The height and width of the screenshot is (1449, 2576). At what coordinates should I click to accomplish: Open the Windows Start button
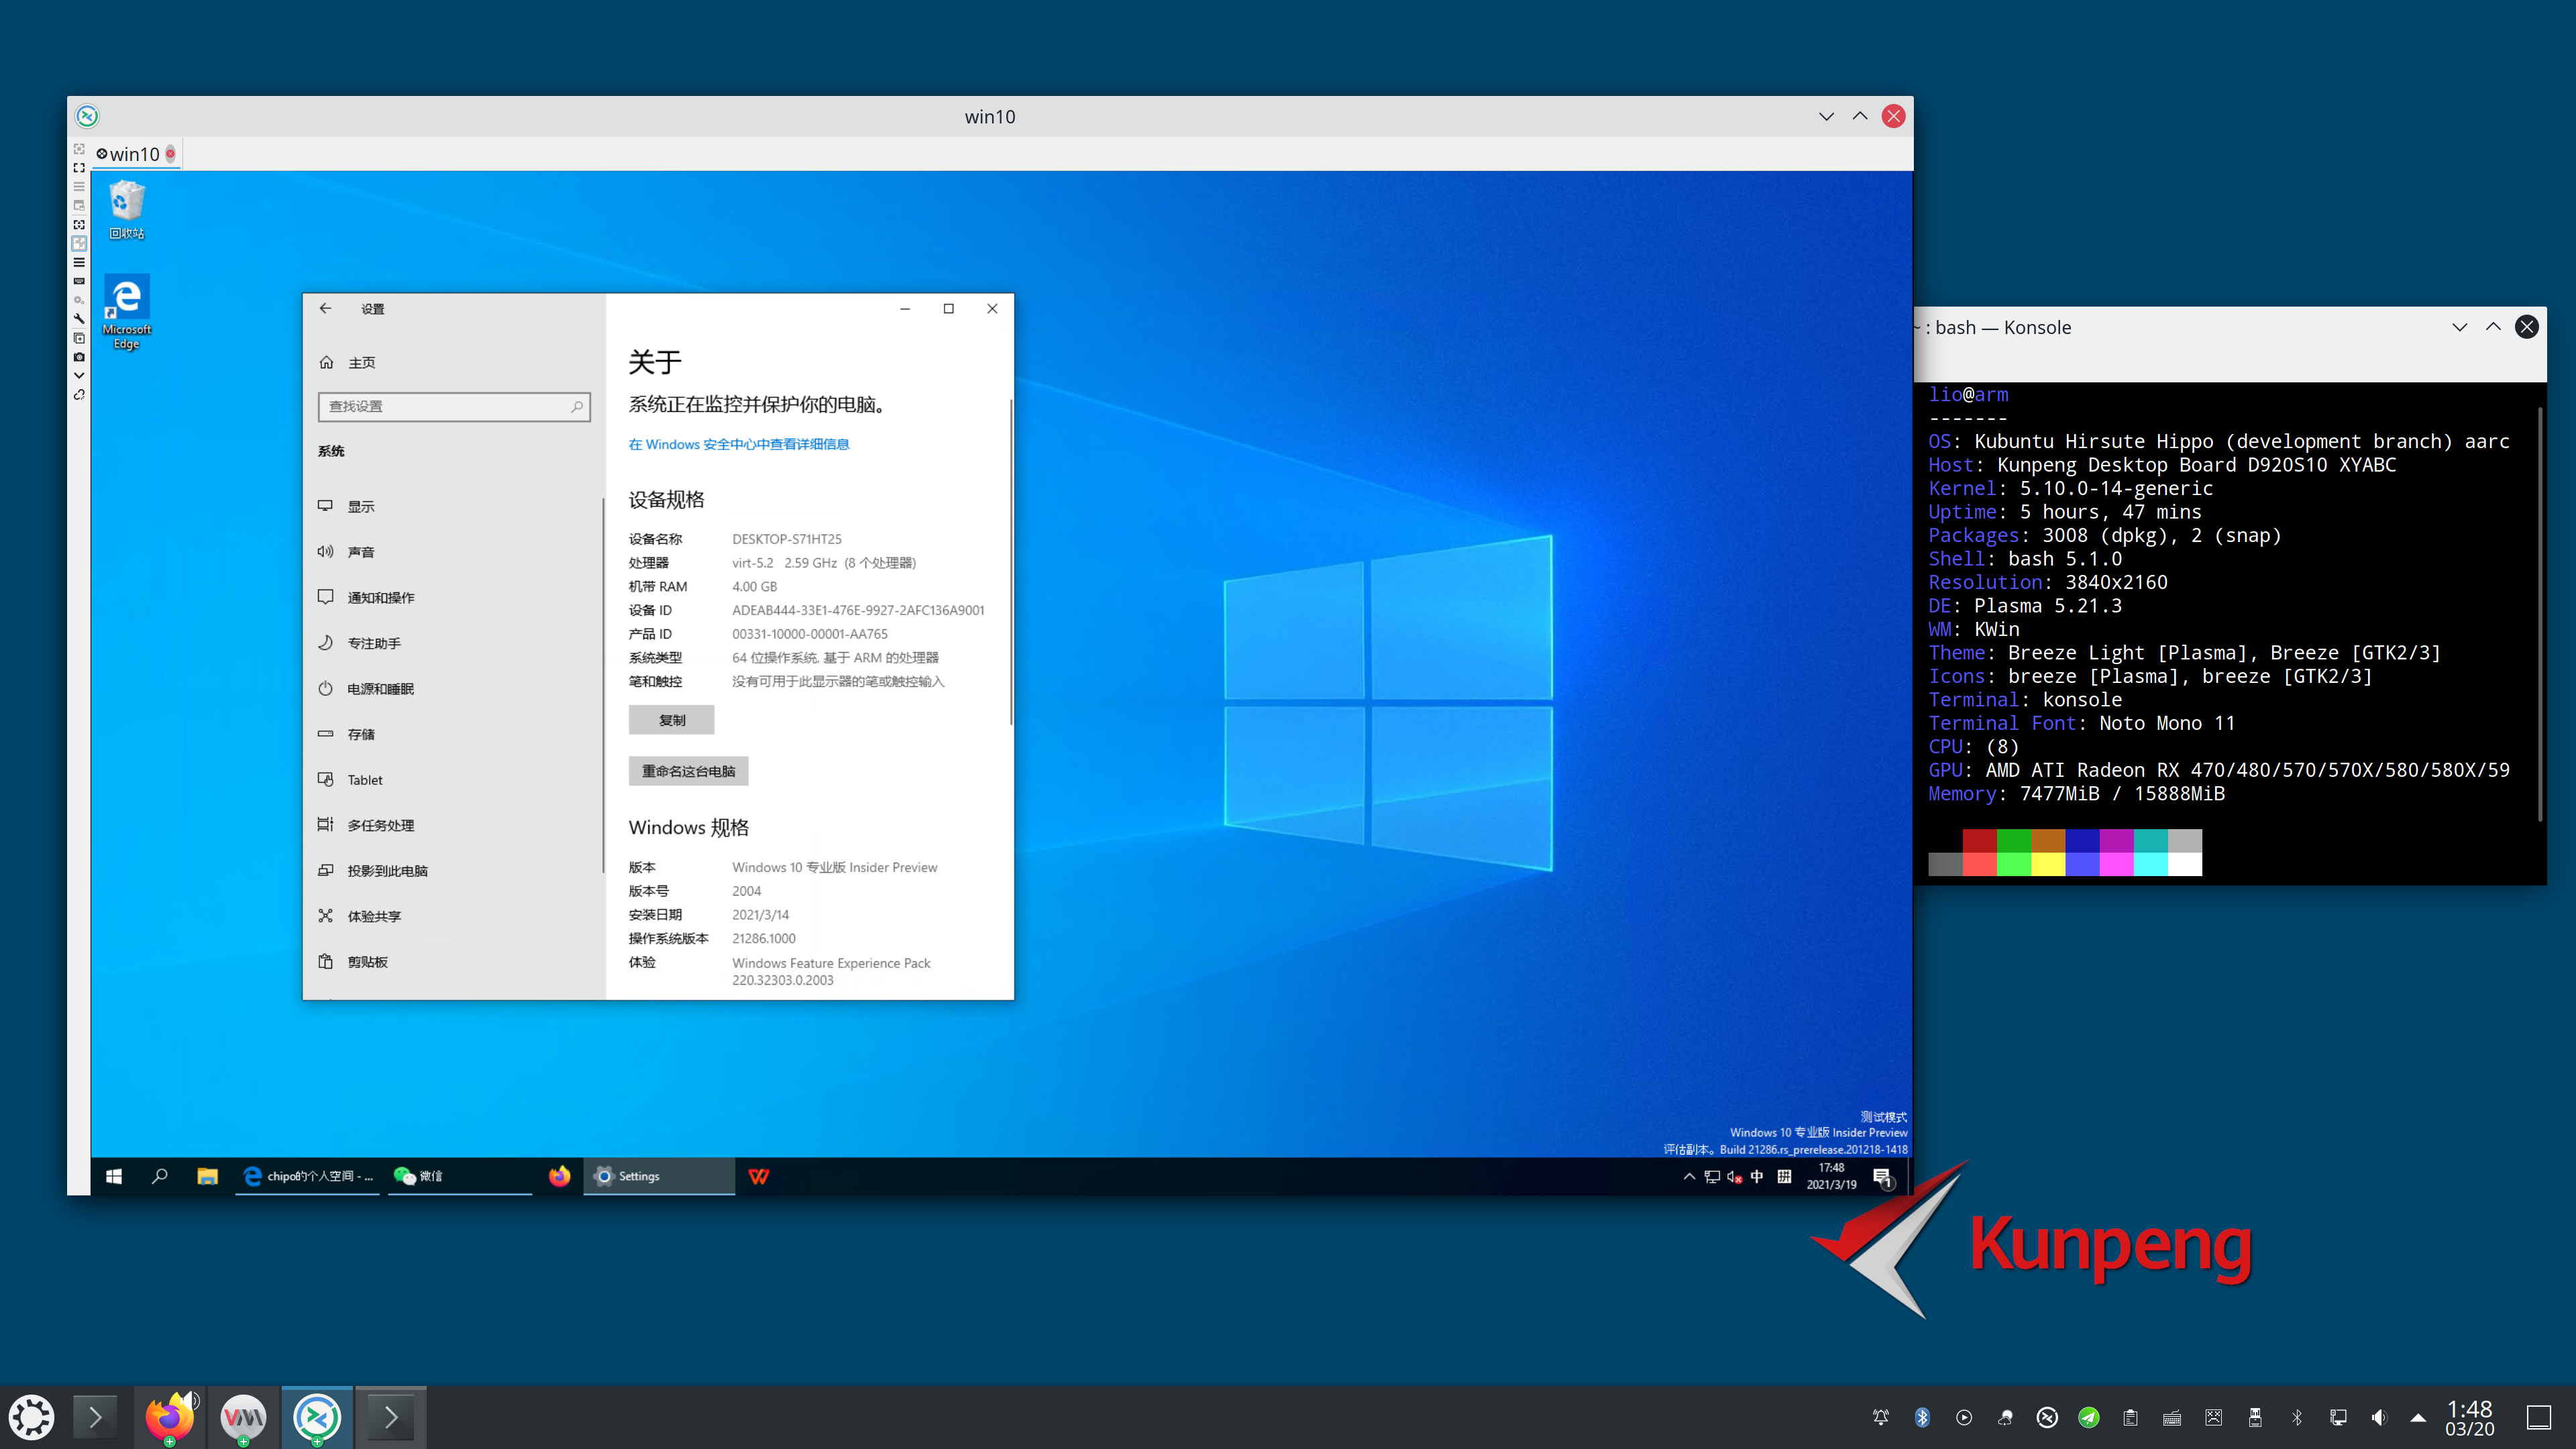(114, 1176)
